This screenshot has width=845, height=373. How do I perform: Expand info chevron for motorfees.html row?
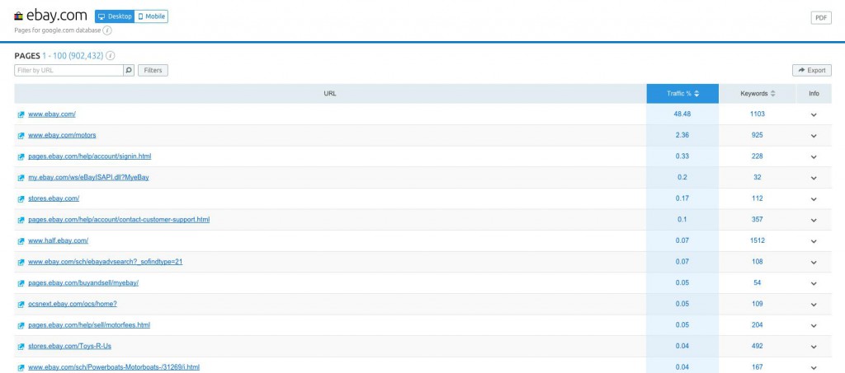coord(813,326)
